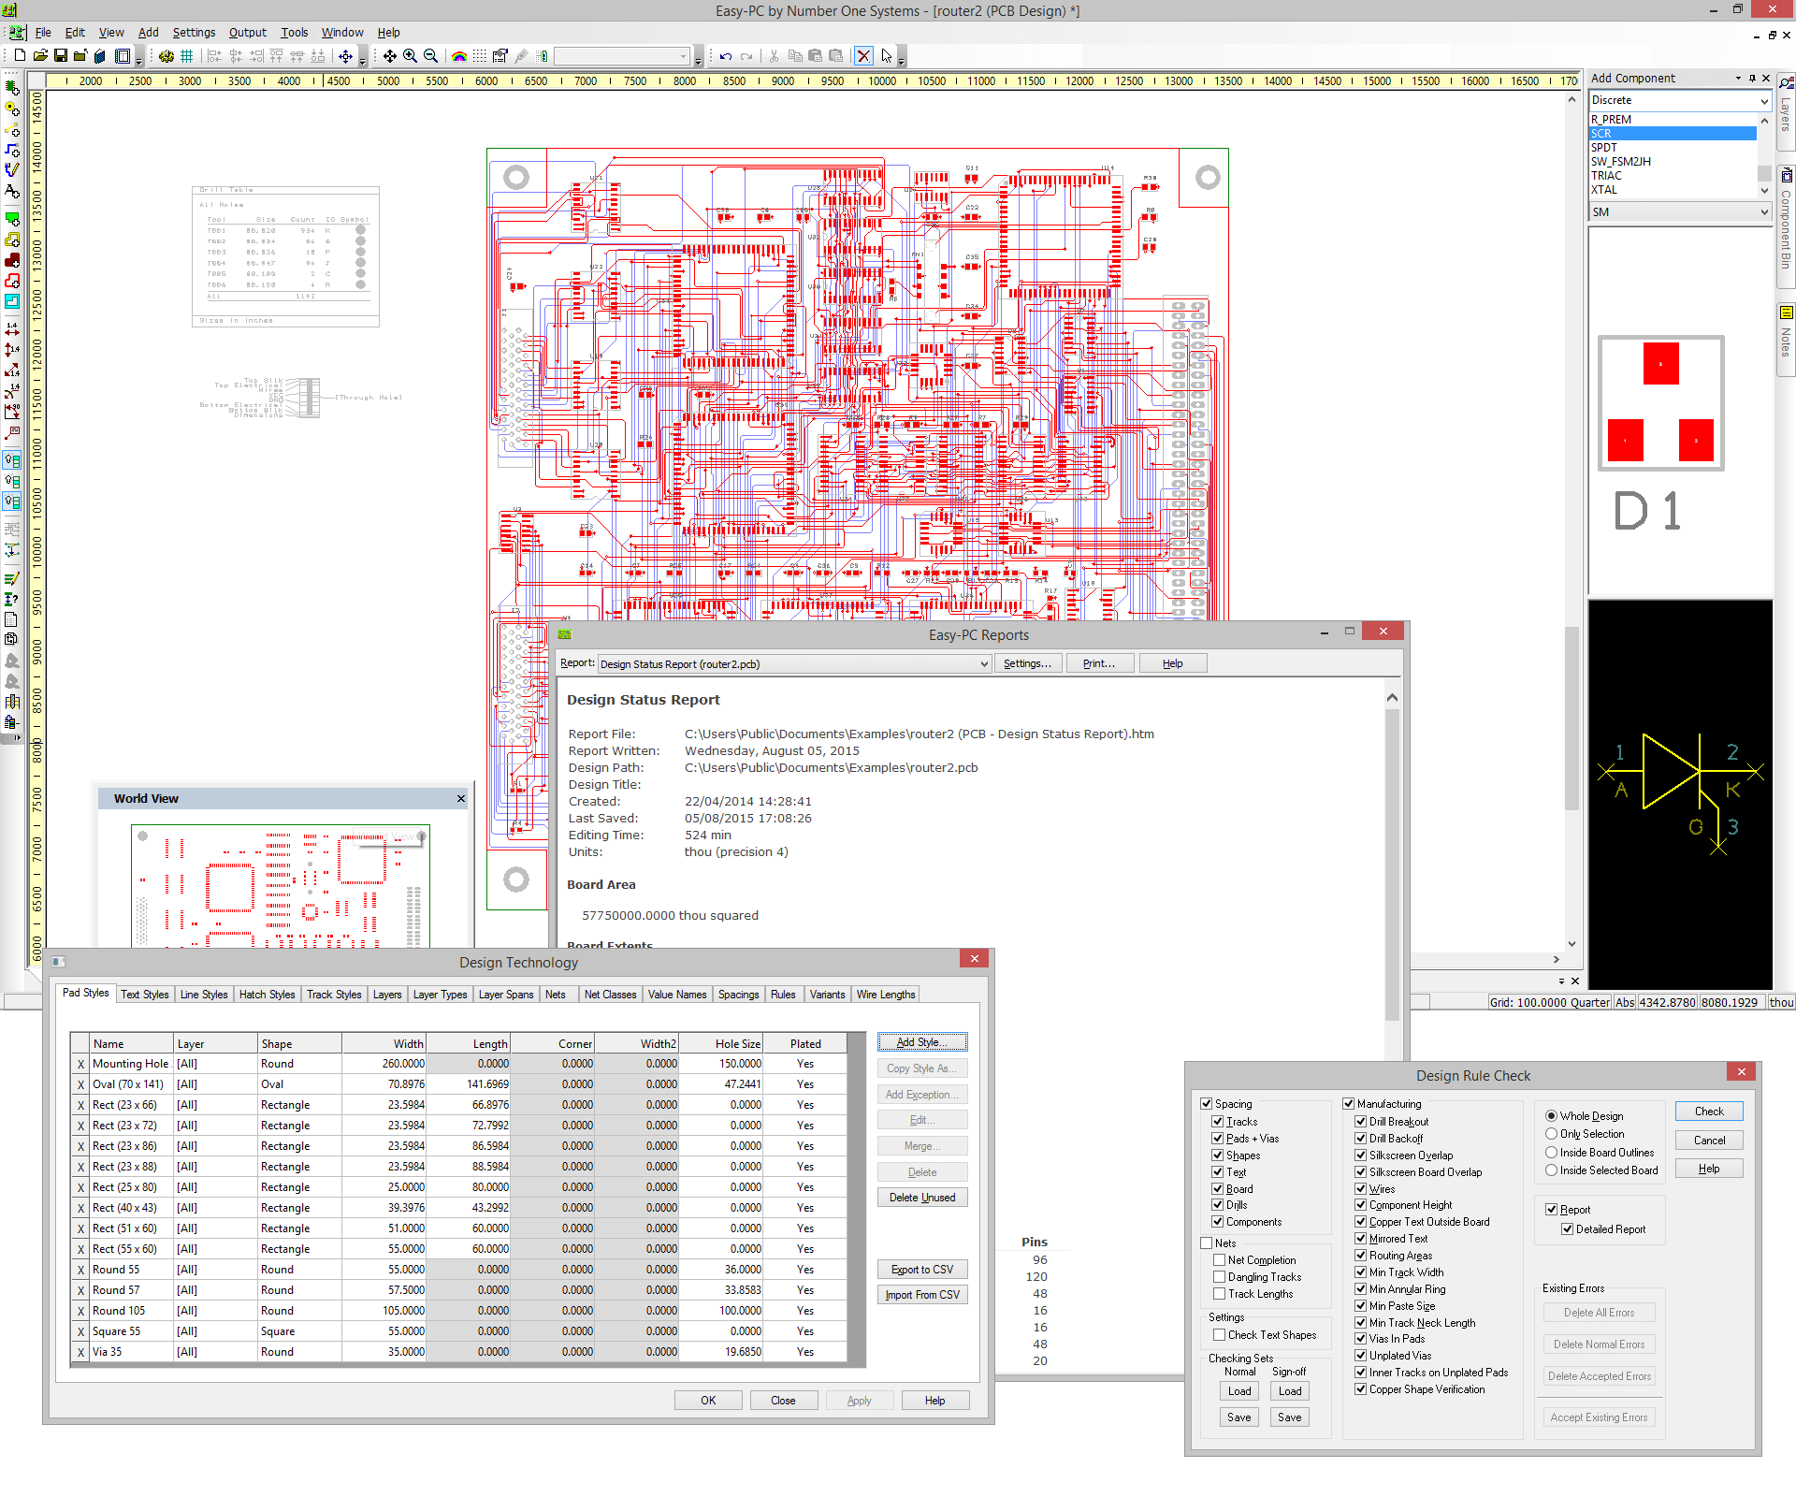Click the Open file folder icon
The image size is (1796, 1497).
point(40,56)
